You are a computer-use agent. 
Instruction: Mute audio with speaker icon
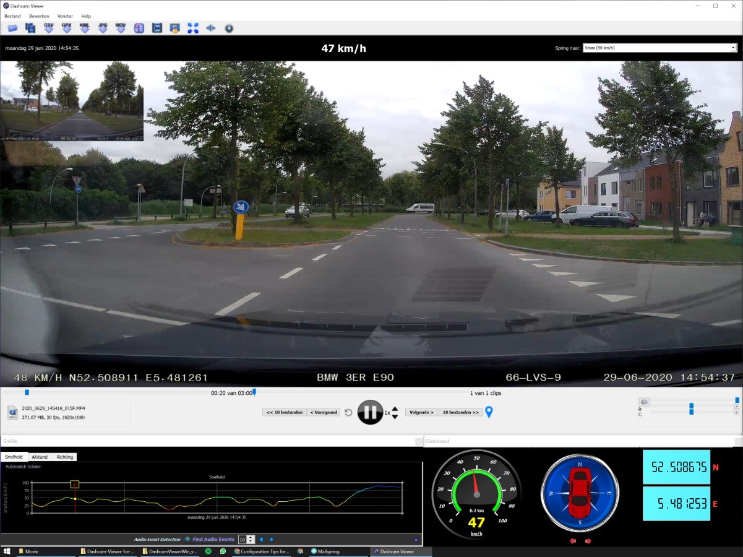(644, 402)
